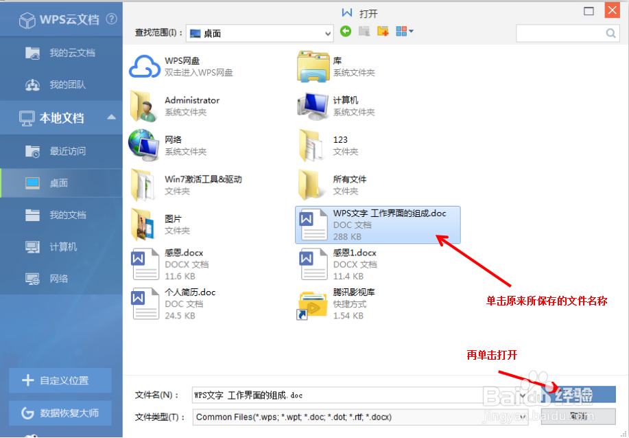Click the file name text '感恩.docx'
This screenshot has height=438, width=629.
coord(184,253)
